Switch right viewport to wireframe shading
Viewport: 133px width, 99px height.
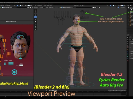120,5
